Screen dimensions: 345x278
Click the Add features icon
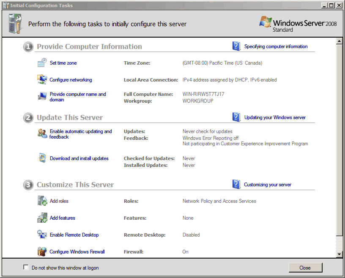[42, 218]
